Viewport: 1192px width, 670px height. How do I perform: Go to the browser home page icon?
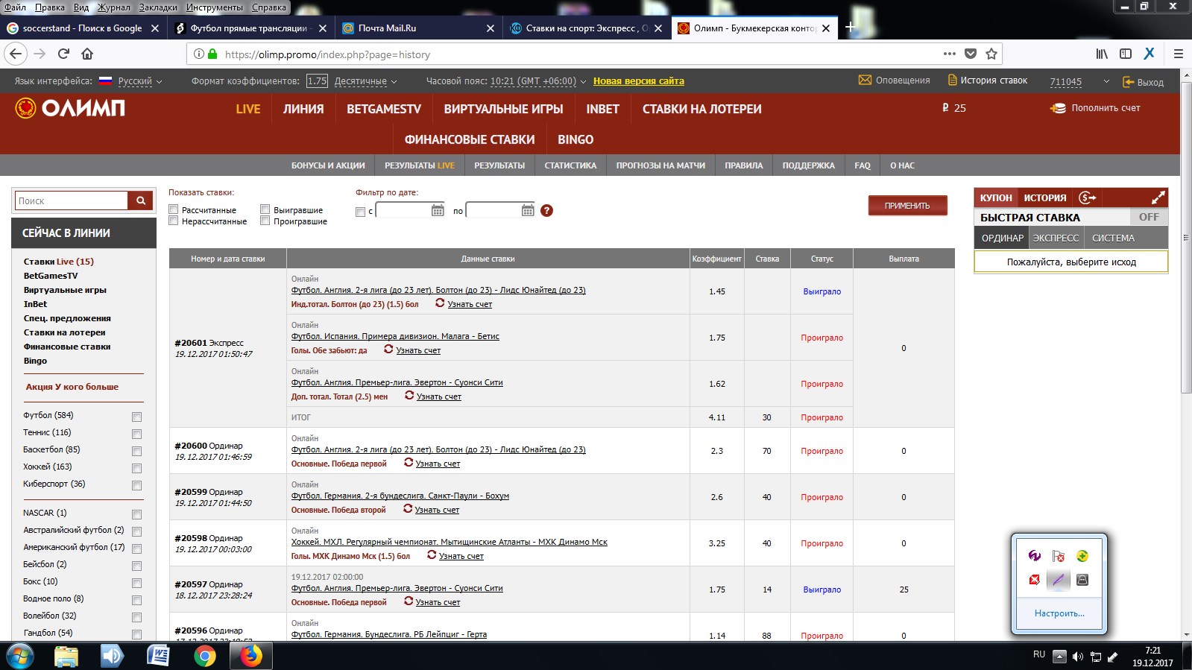87,54
